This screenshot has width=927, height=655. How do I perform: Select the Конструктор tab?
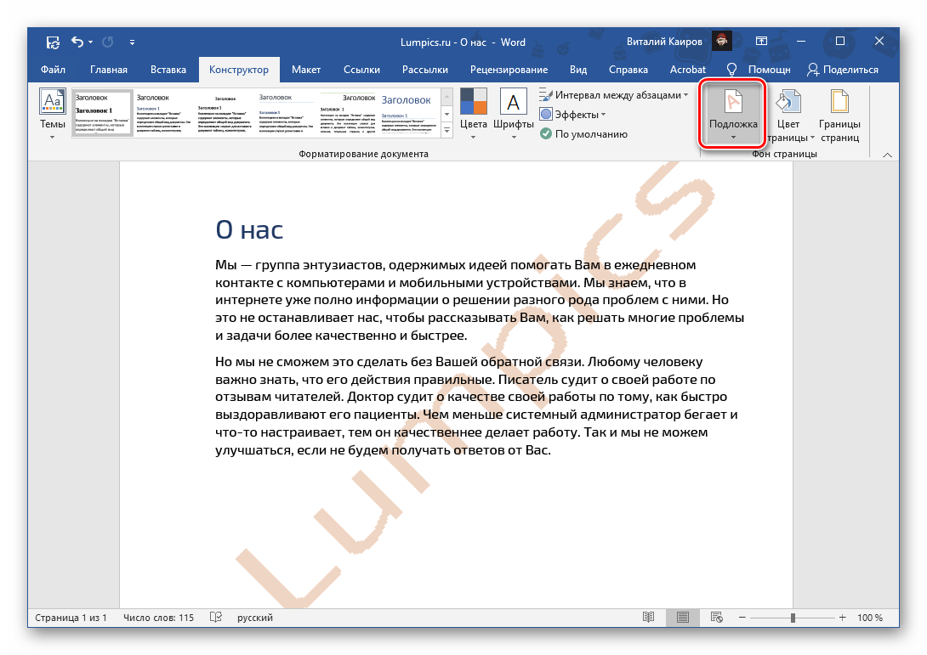pos(239,70)
